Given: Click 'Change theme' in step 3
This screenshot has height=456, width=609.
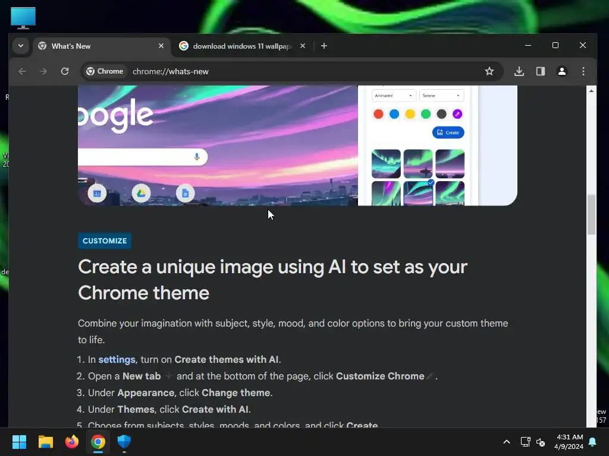Looking at the screenshot, I should [236, 393].
